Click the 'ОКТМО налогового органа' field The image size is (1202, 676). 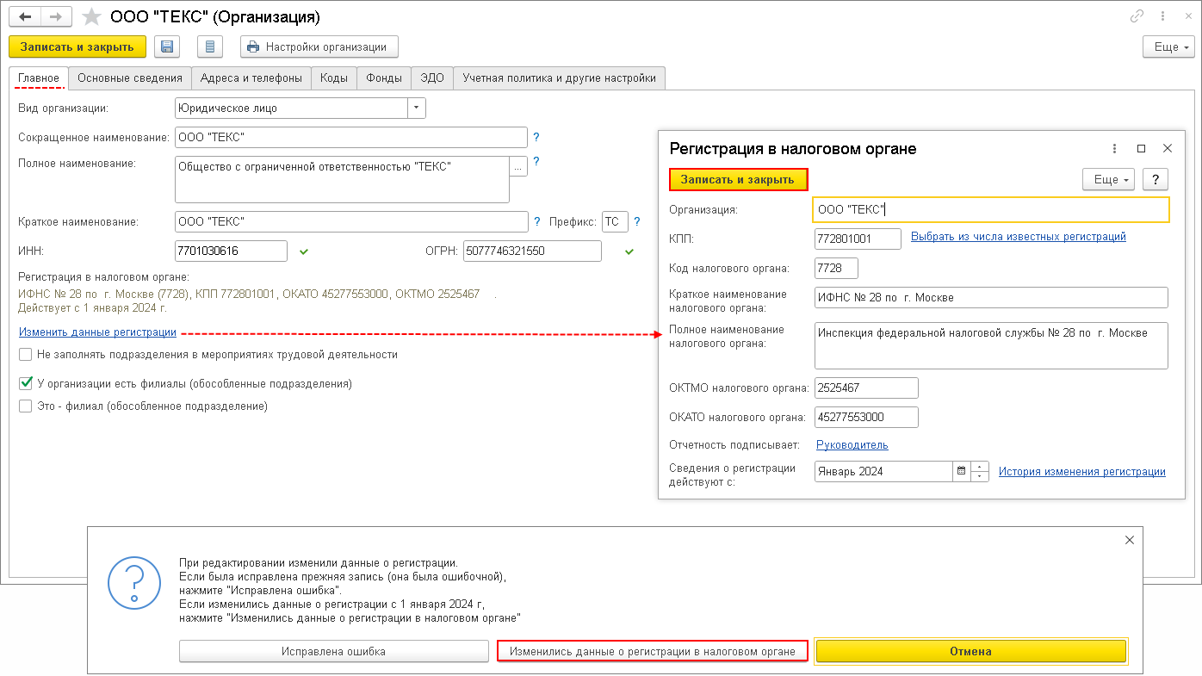pos(866,388)
